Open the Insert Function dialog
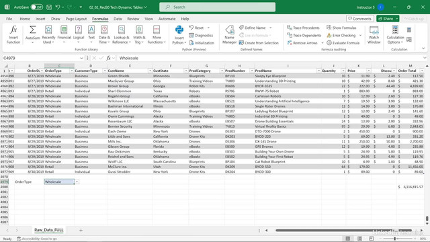 pos(13,34)
